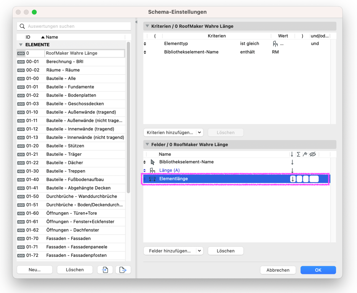Click the sort arrow column header in Felder
Image resolution: width=357 pixels, height=293 pixels.
[x=292, y=155]
